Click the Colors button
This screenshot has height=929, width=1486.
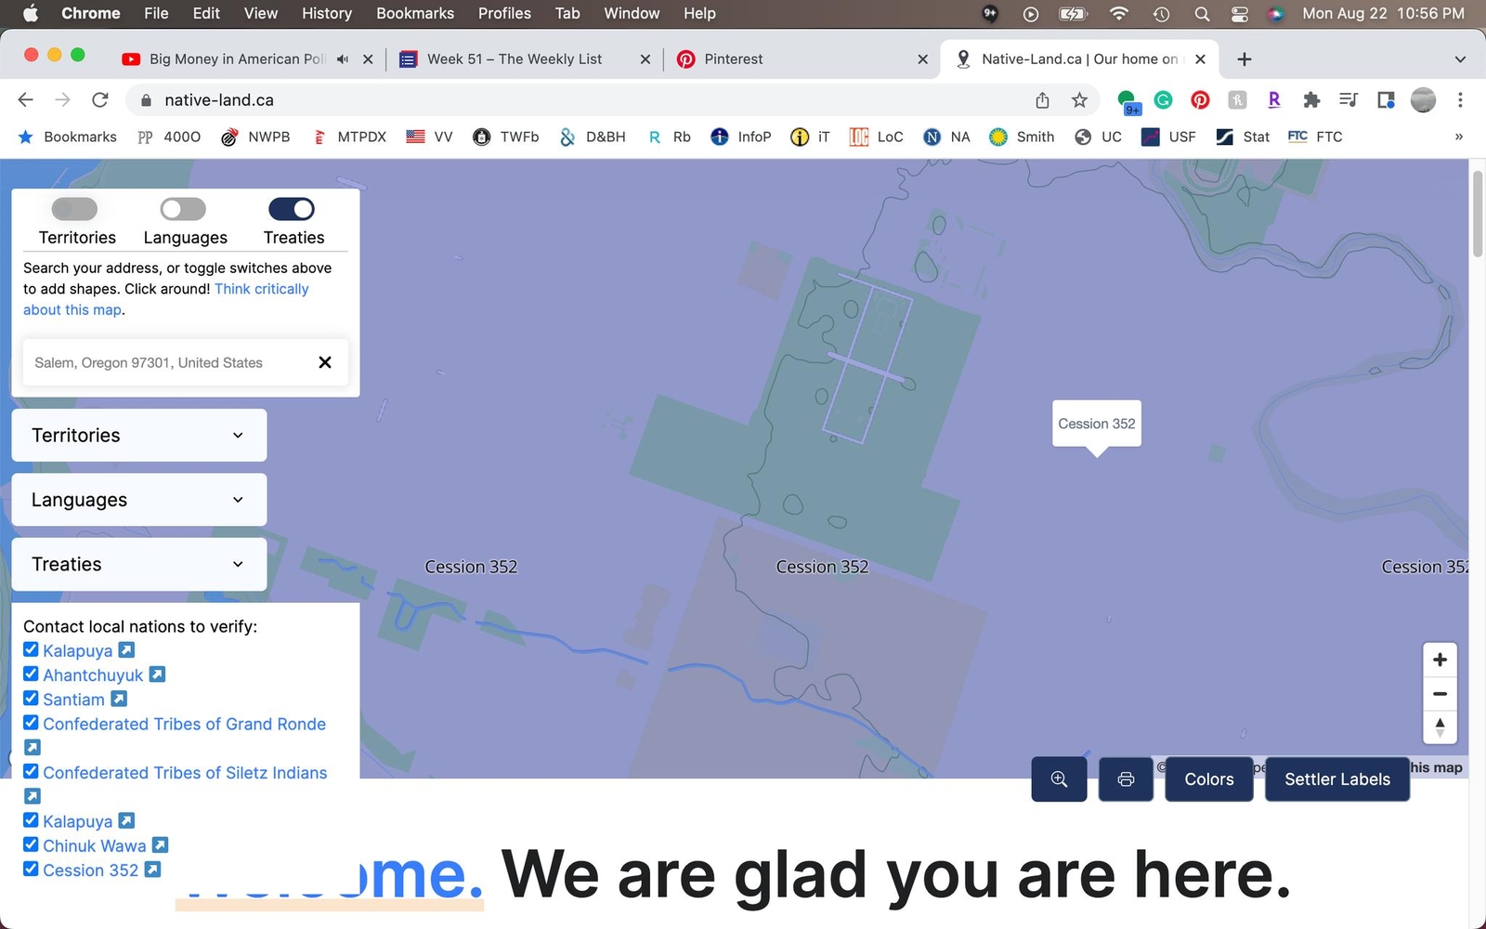(x=1209, y=779)
